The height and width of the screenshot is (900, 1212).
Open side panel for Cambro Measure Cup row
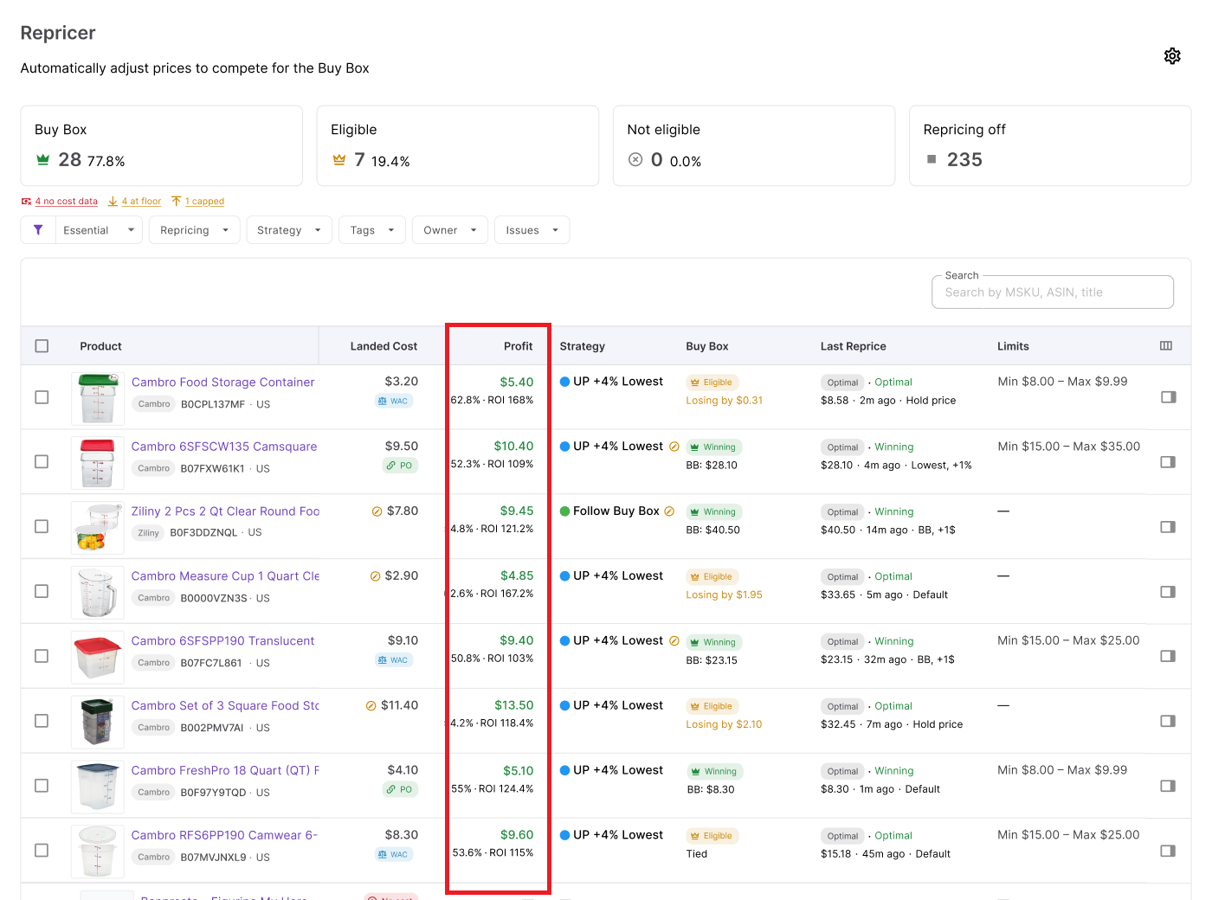(1168, 592)
